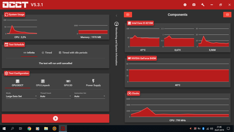This screenshot has height=132, width=234.
Task: Click the Clocks label badge
Action: [133, 93]
